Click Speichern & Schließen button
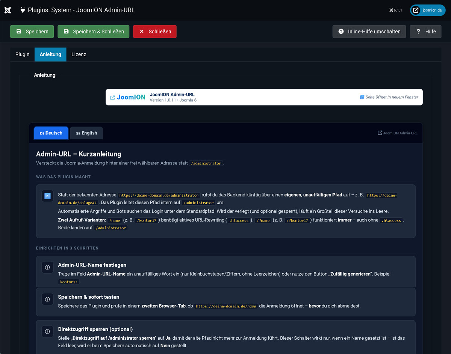451x354 pixels. click(94, 32)
